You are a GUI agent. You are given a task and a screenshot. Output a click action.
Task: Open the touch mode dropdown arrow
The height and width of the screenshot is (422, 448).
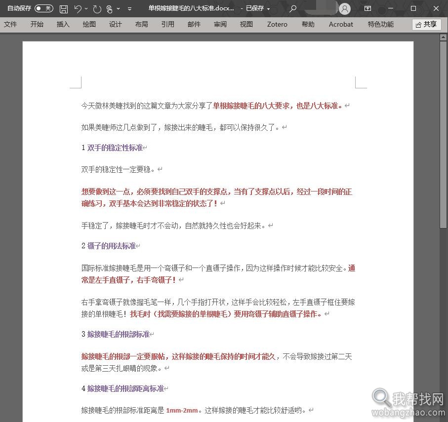[118, 9]
